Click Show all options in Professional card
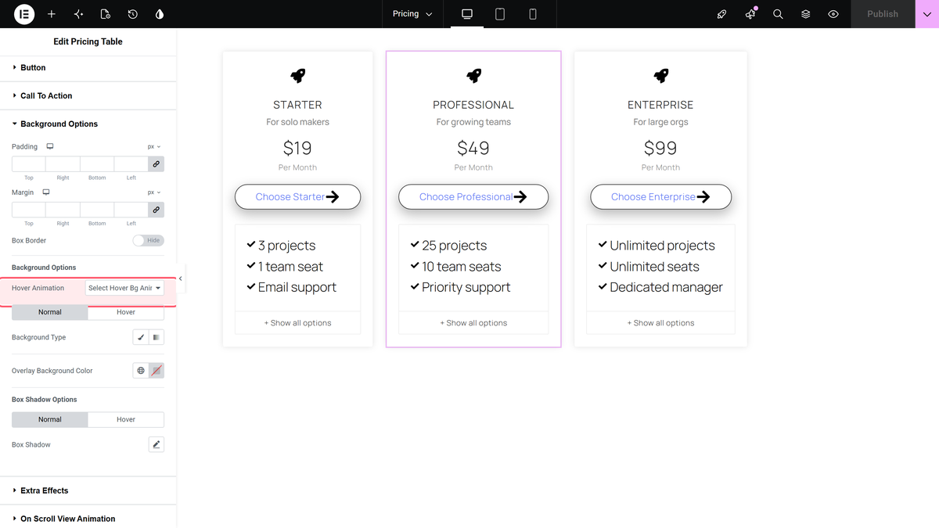 (x=473, y=323)
